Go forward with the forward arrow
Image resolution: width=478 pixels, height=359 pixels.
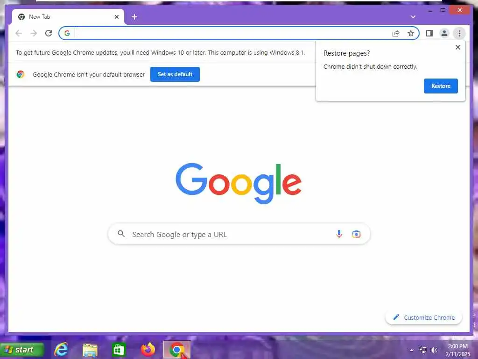tap(34, 33)
